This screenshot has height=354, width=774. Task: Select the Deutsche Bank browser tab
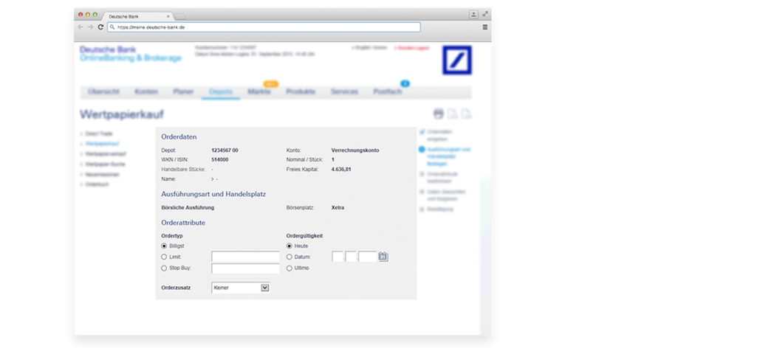pyautogui.click(x=137, y=16)
